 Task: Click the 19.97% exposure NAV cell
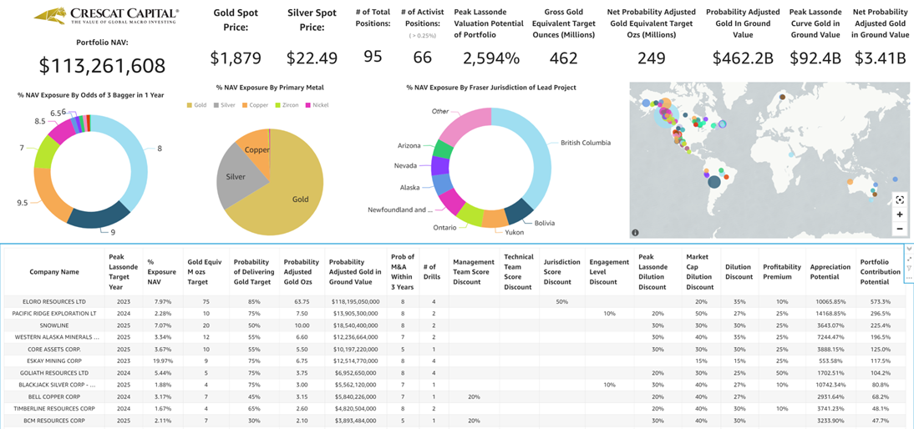click(x=161, y=361)
